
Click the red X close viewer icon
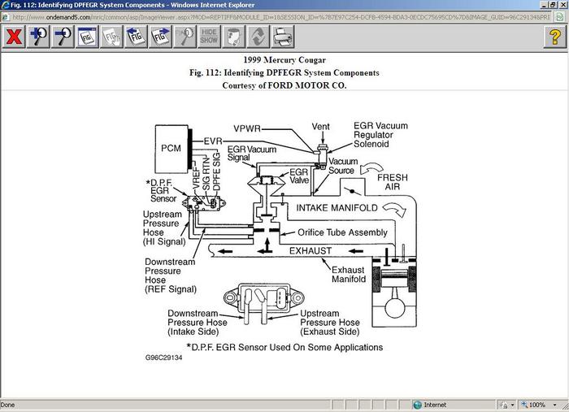coord(14,37)
